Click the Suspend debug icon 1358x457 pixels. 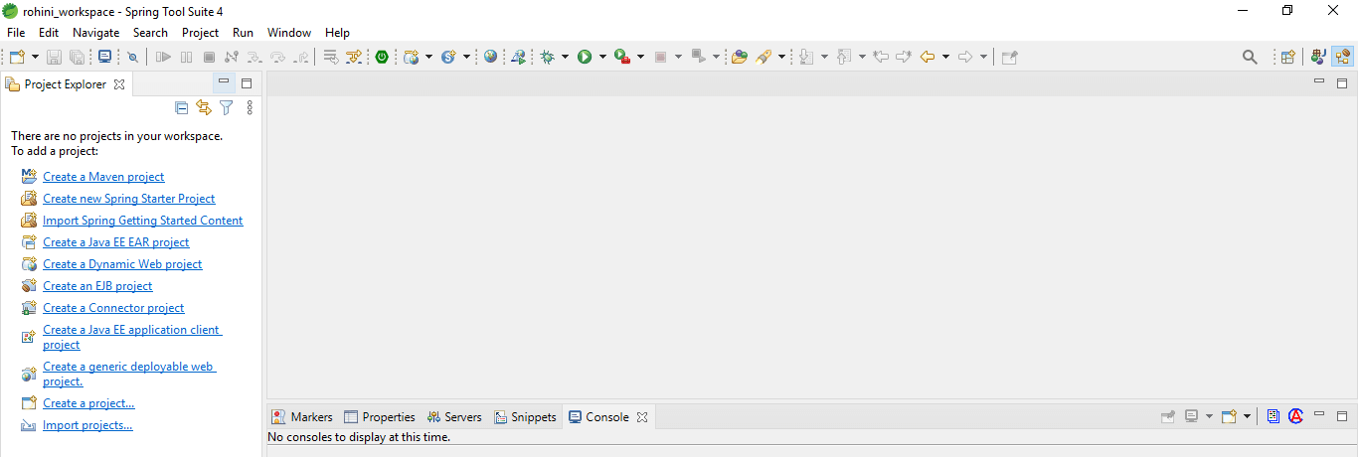[187, 58]
